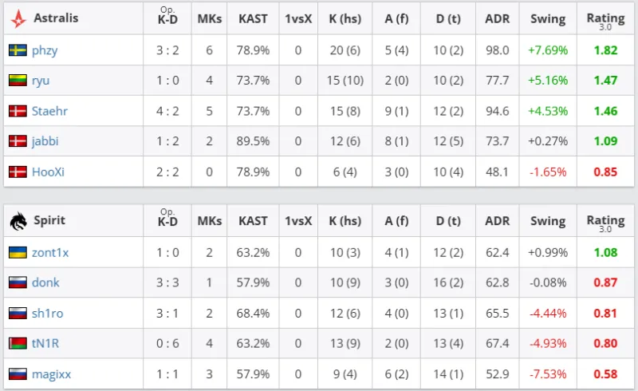This screenshot has height=391, width=638.
Task: Sort Astralis table by KAST header
Action: coord(253,18)
